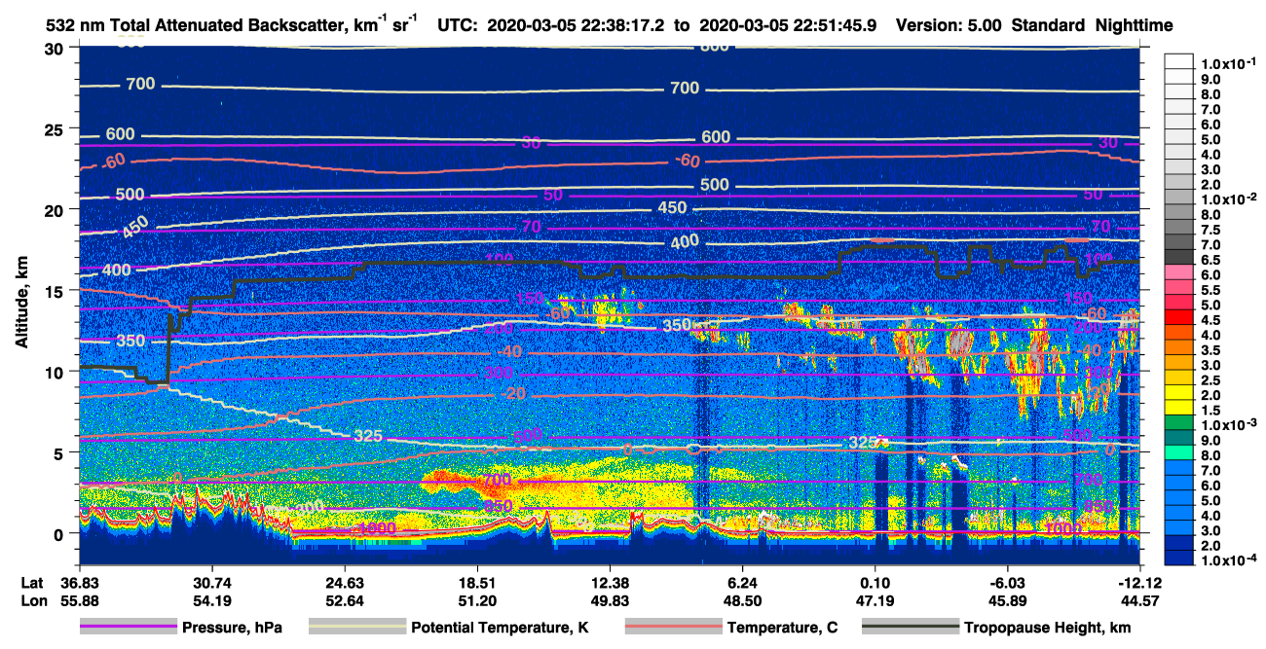Click the 'Lat' row label
The width and height of the screenshot is (1266, 649).
pos(31,584)
